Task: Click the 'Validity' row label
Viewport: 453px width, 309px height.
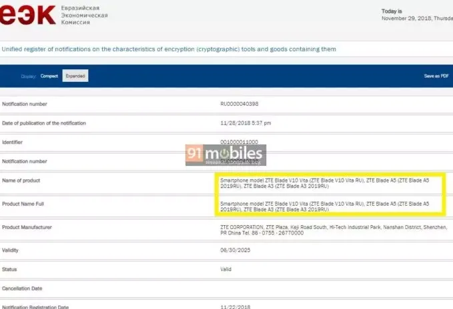Action: coord(10,250)
